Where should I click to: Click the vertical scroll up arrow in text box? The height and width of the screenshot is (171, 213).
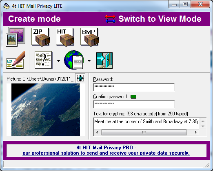[x=203, y=121]
